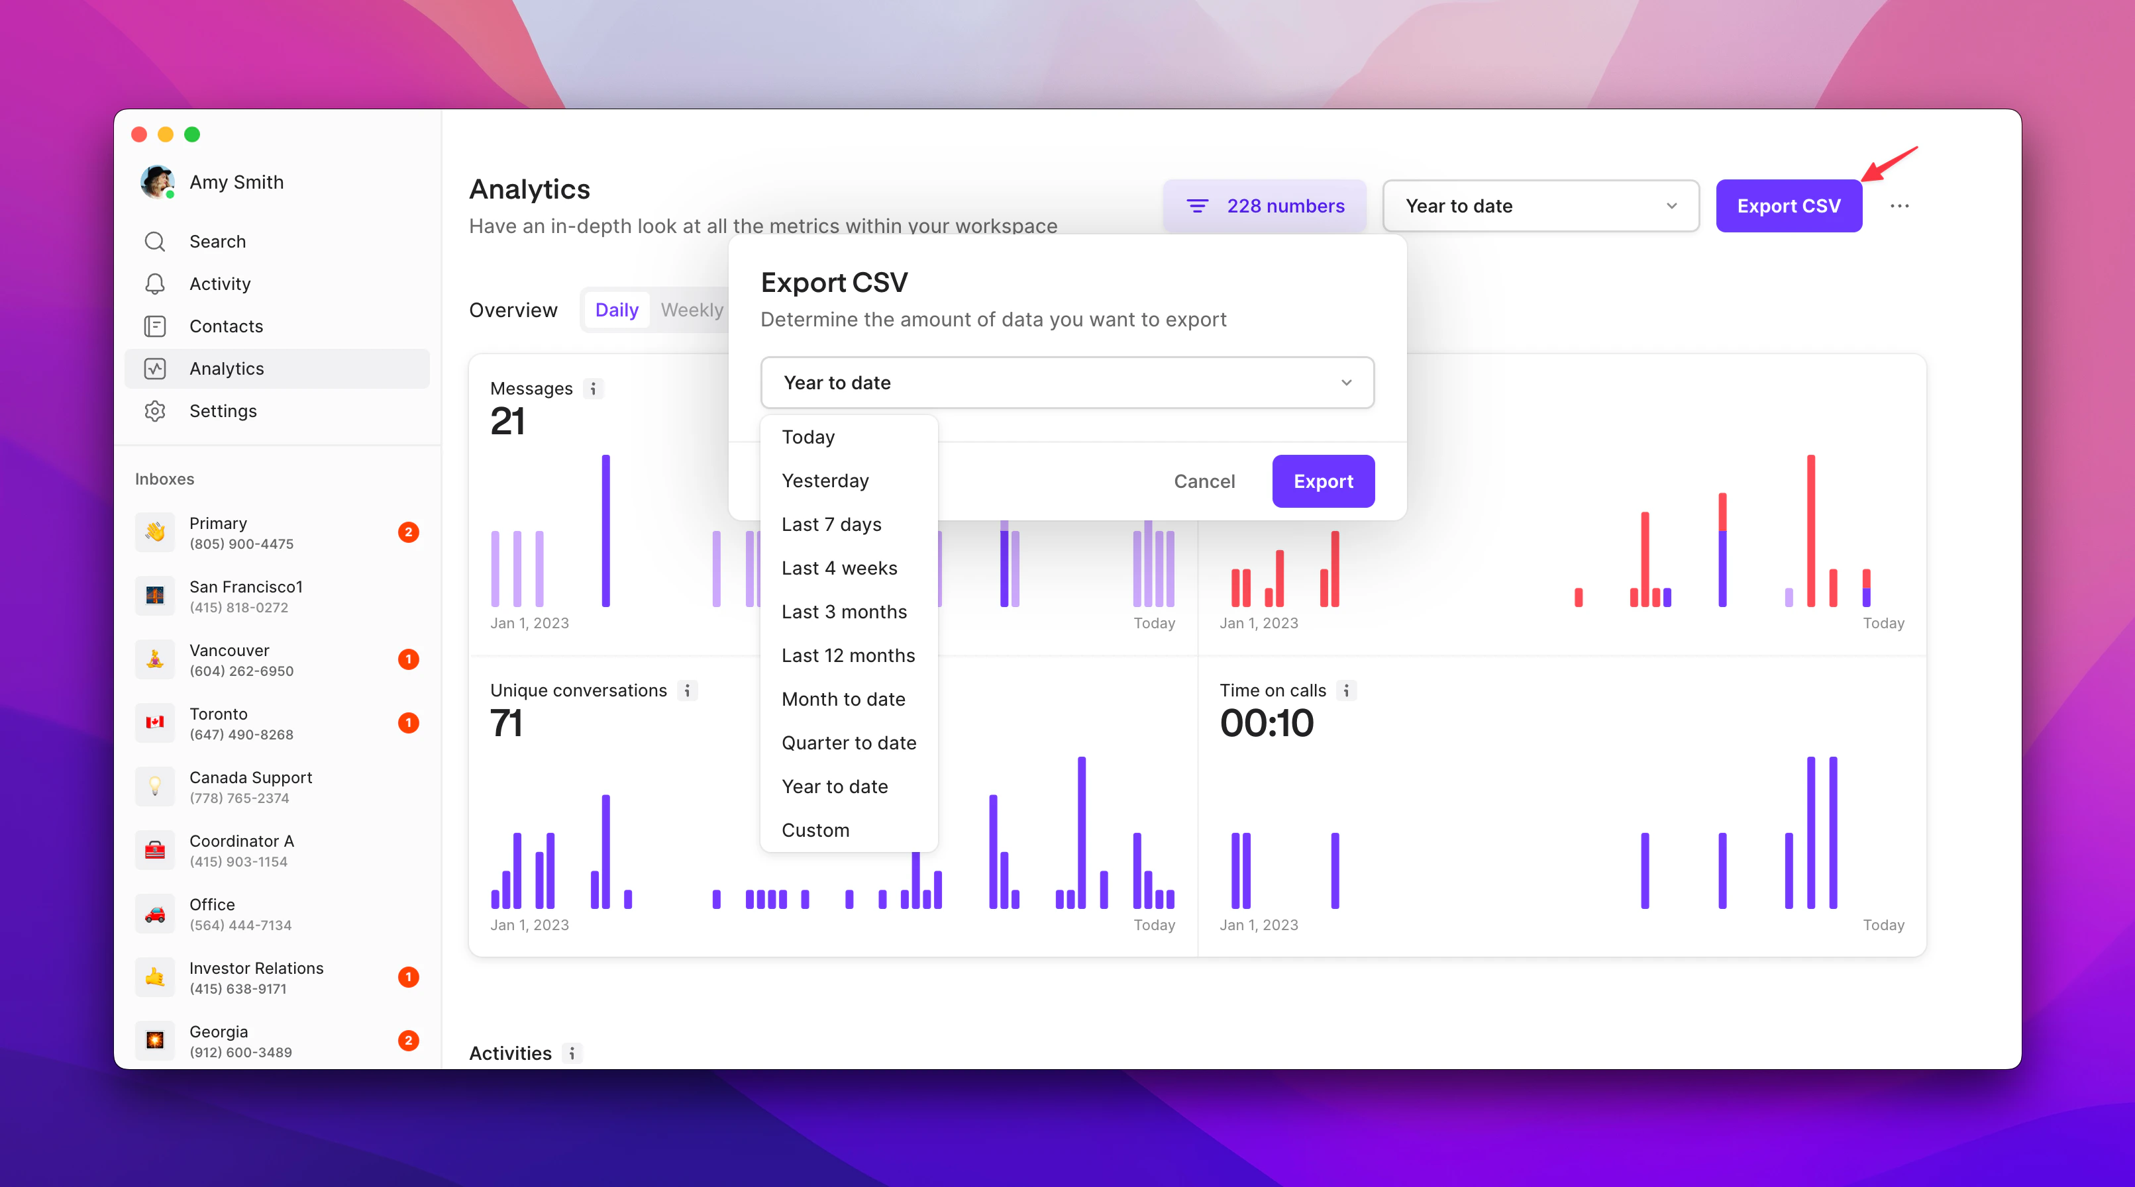This screenshot has width=2135, height=1187.
Task: Open the top date range filter dropdown
Action: (x=1540, y=205)
